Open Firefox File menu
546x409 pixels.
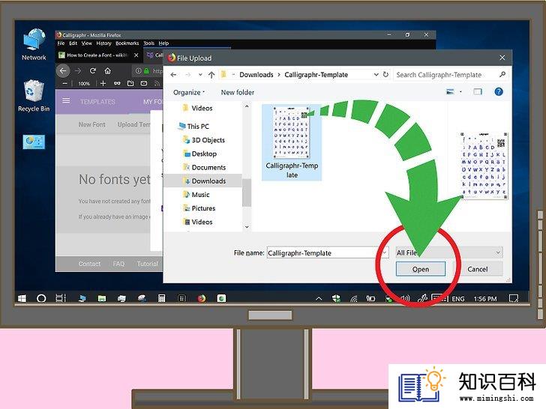pos(61,43)
